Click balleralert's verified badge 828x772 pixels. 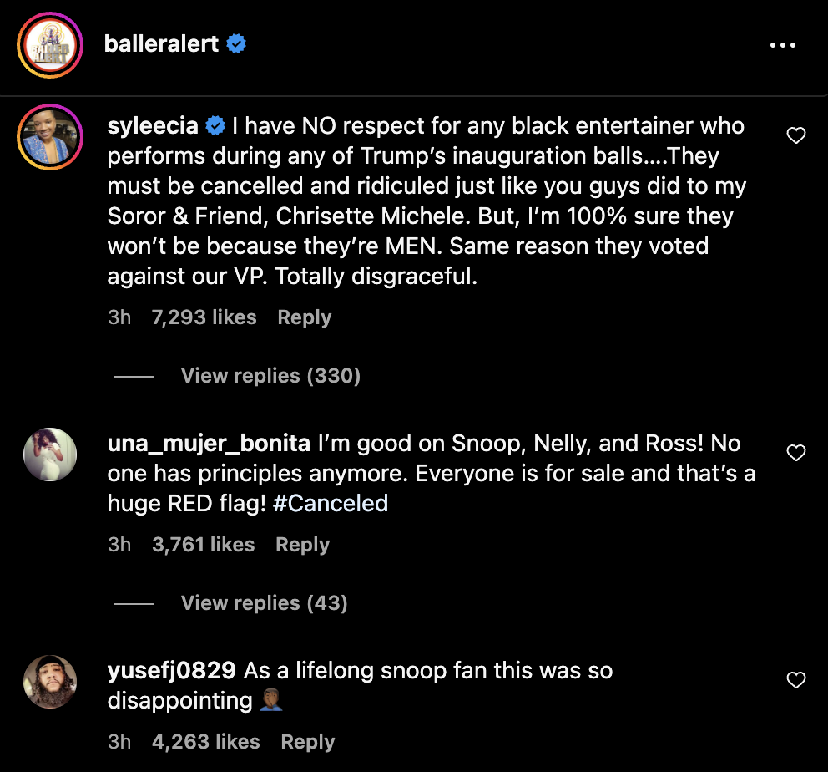pyautogui.click(x=236, y=43)
